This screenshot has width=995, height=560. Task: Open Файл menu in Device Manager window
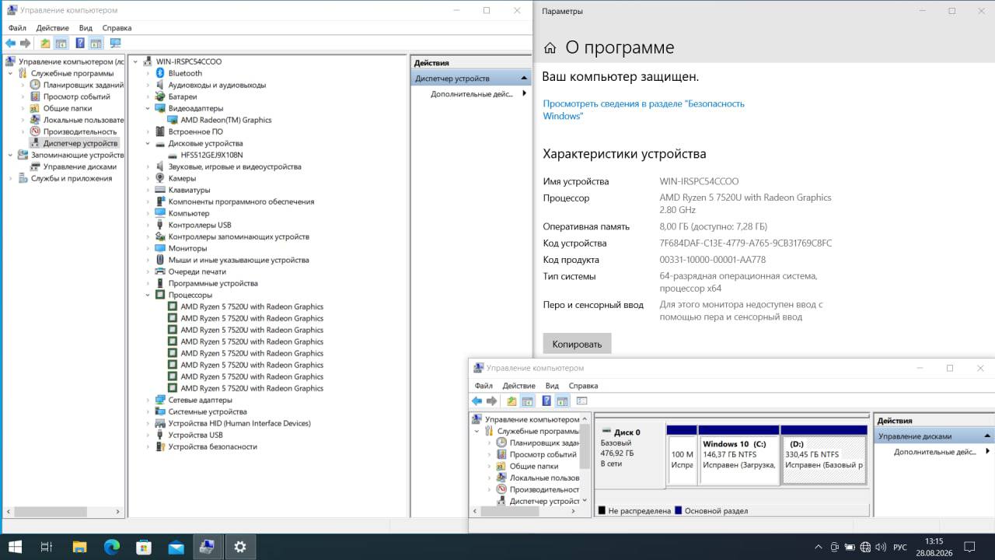pyautogui.click(x=17, y=28)
